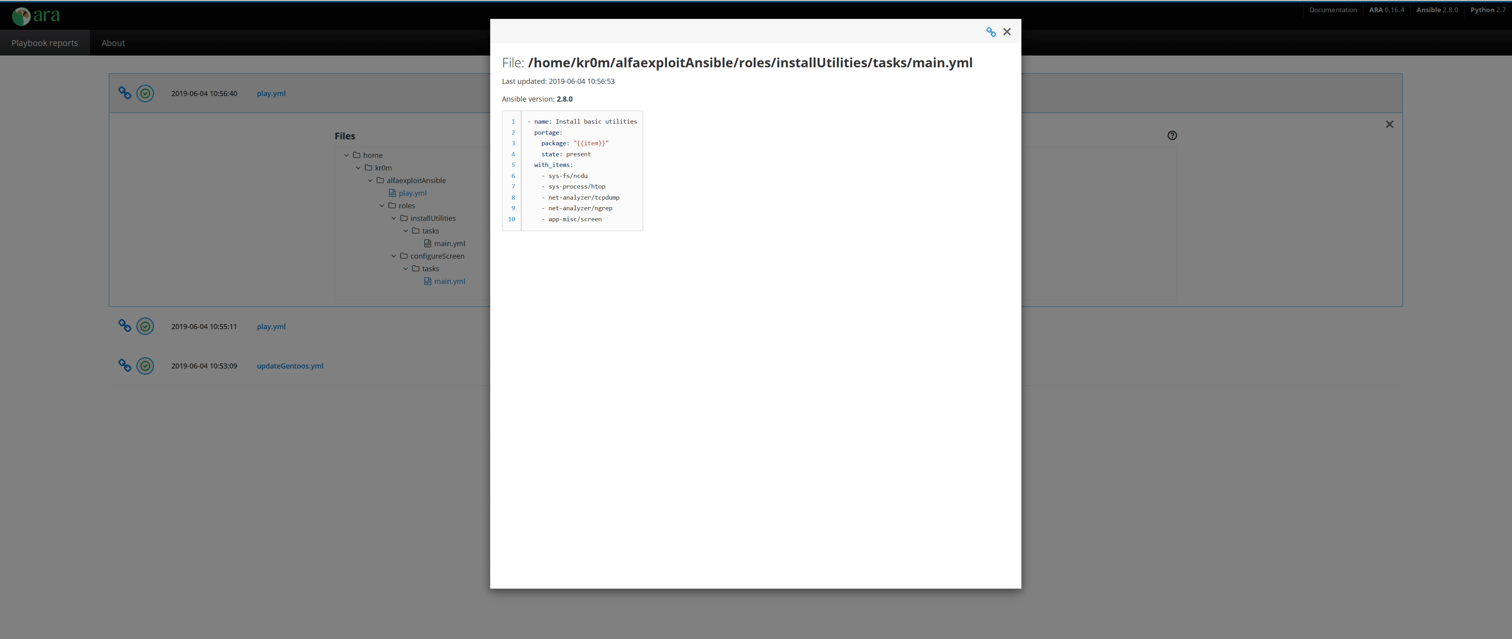Click the help question mark icon
This screenshot has width=1512, height=639.
[x=1172, y=135]
